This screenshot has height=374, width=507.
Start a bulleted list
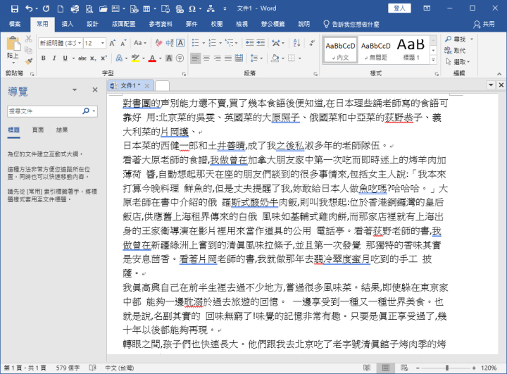195,43
